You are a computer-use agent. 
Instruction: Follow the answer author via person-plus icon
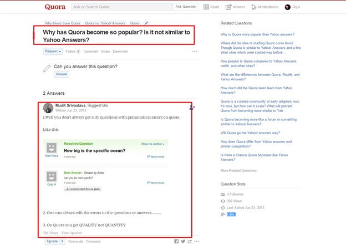pyautogui.click(x=192, y=108)
